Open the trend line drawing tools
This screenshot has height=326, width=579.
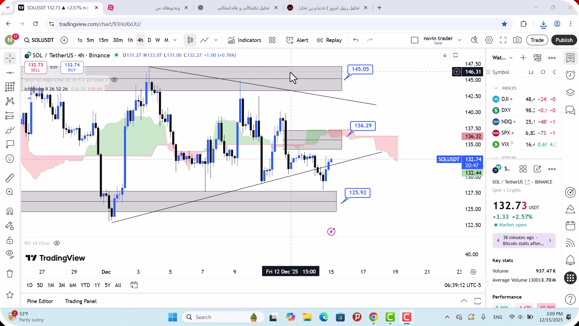point(10,73)
